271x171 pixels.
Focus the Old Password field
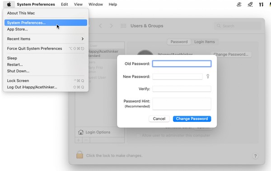click(182, 64)
